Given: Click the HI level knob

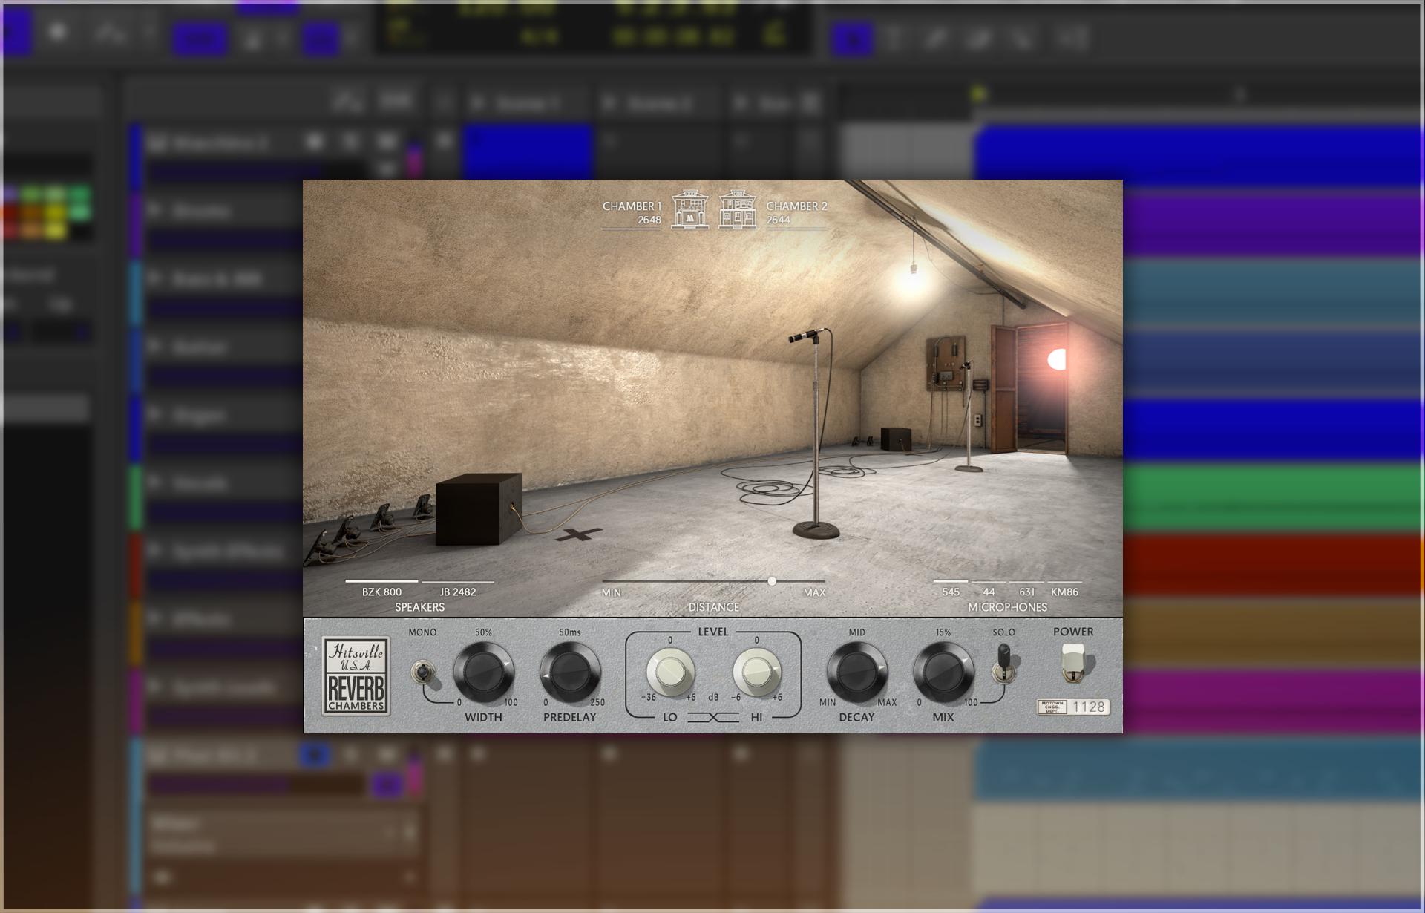Looking at the screenshot, I should (x=756, y=672).
